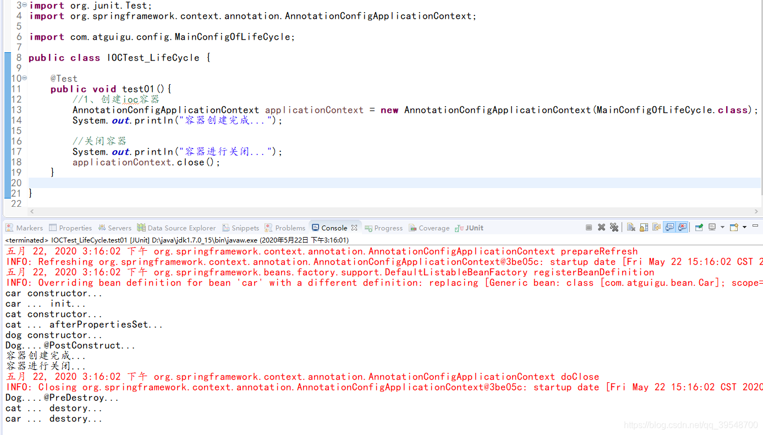Pin the current console
The image size is (763, 435).
699,227
